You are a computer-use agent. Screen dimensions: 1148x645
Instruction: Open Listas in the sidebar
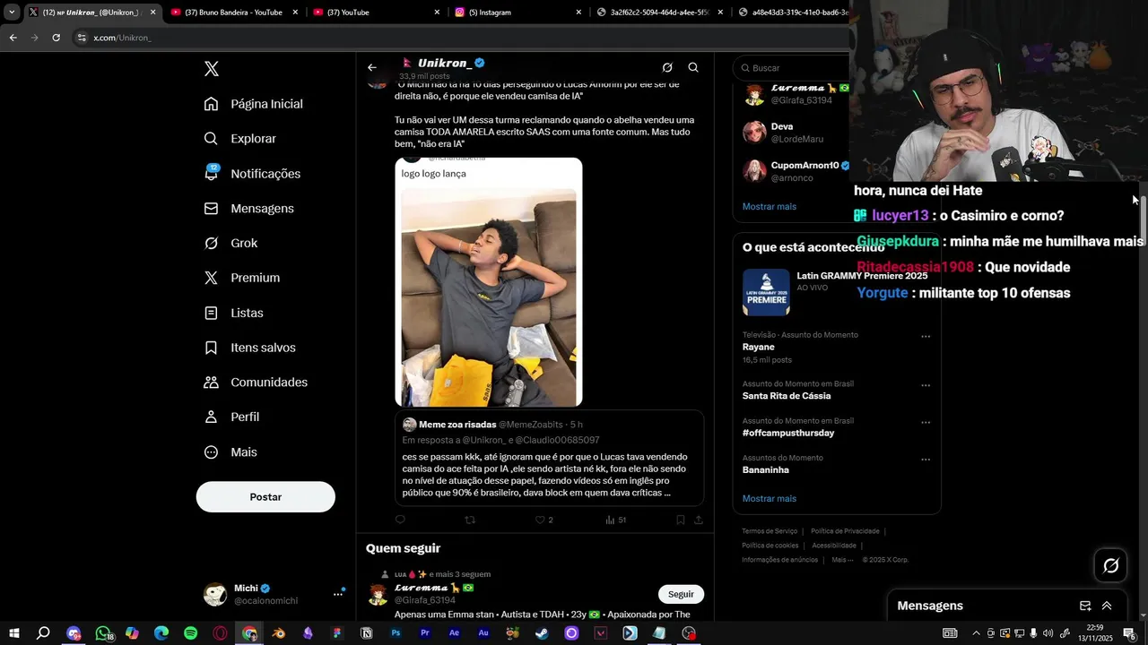coord(233,313)
